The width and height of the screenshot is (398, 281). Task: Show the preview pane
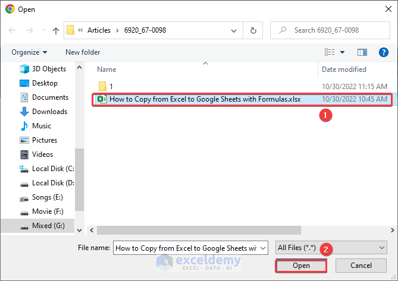coord(362,52)
